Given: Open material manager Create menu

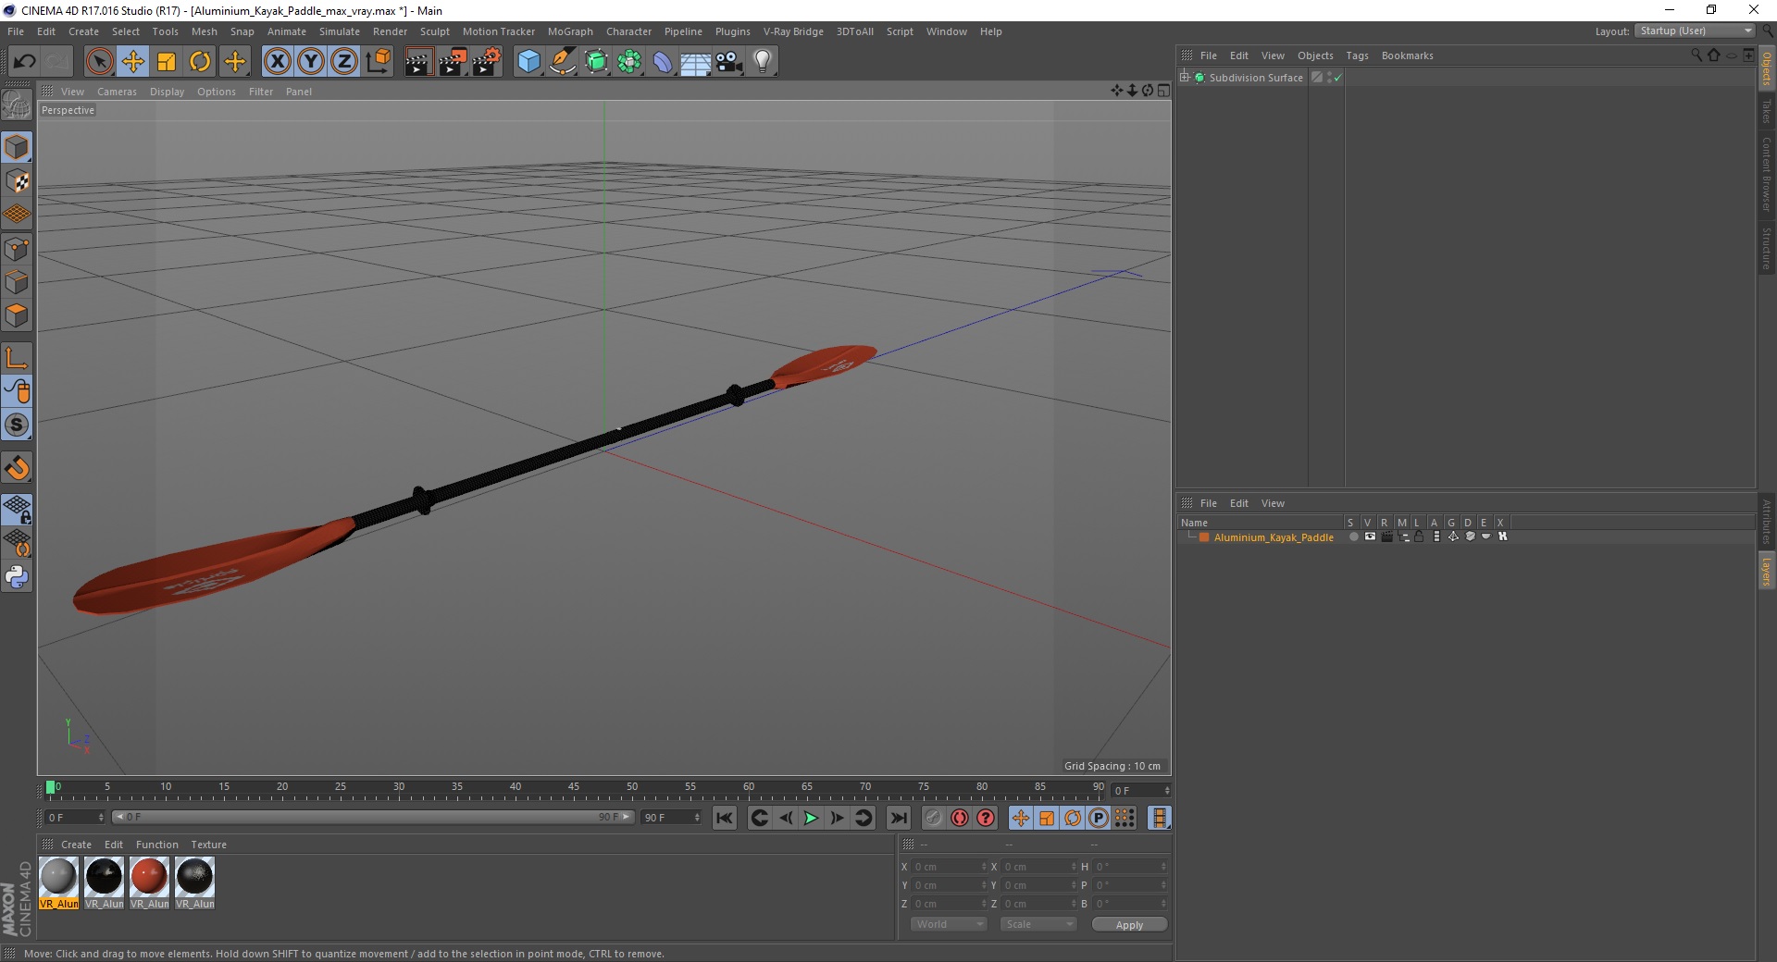Looking at the screenshot, I should (x=76, y=845).
